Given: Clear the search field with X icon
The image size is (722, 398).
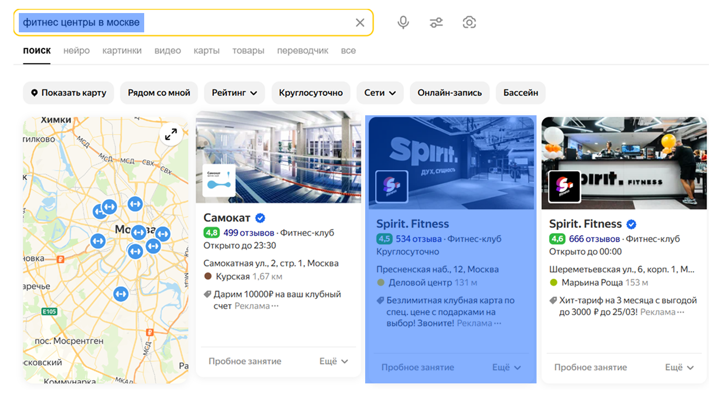Looking at the screenshot, I should tap(360, 22).
